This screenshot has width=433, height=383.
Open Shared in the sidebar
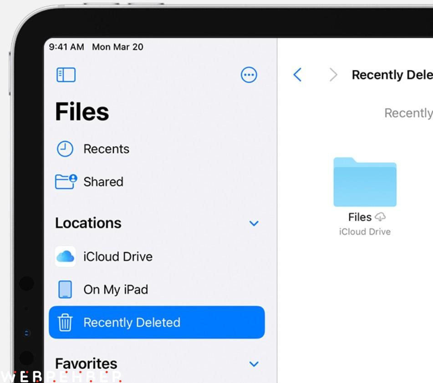(x=157, y=181)
